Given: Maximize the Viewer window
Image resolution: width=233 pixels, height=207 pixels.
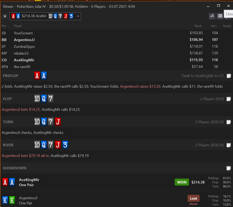Looking at the screenshot, I should pyautogui.click(x=218, y=6).
